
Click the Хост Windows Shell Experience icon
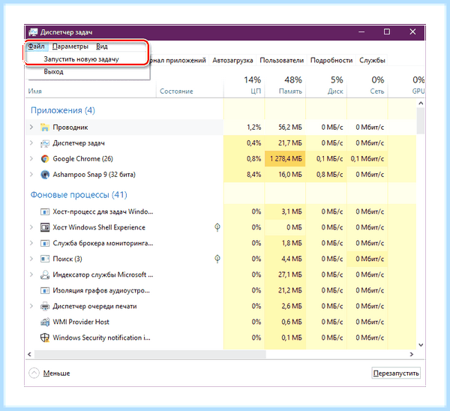tap(45, 227)
